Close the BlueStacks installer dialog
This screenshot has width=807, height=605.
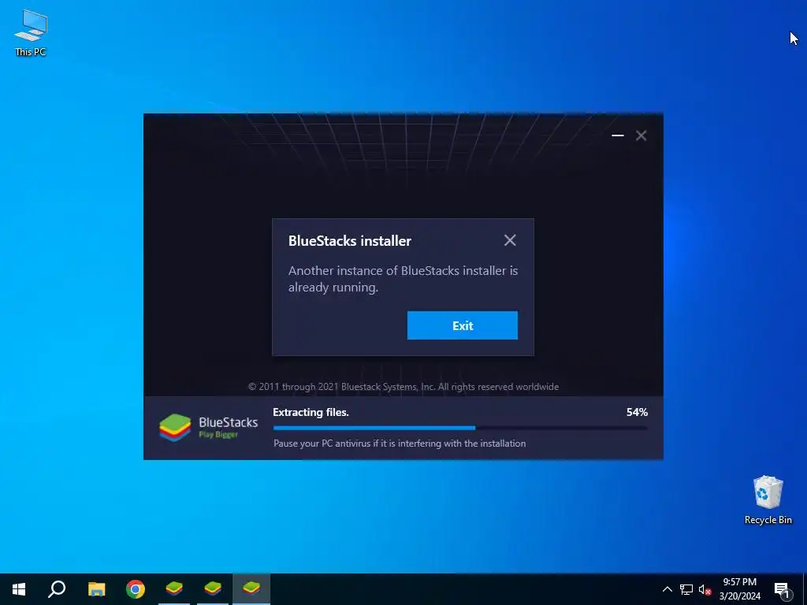(510, 240)
